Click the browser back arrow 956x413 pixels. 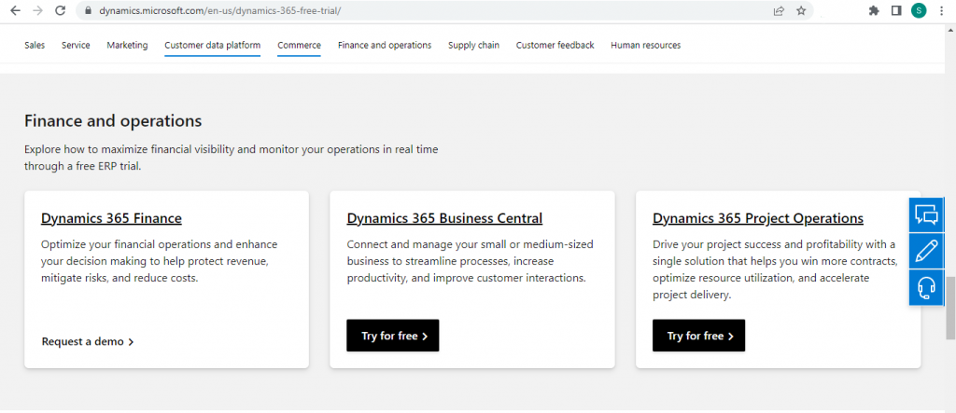click(14, 11)
